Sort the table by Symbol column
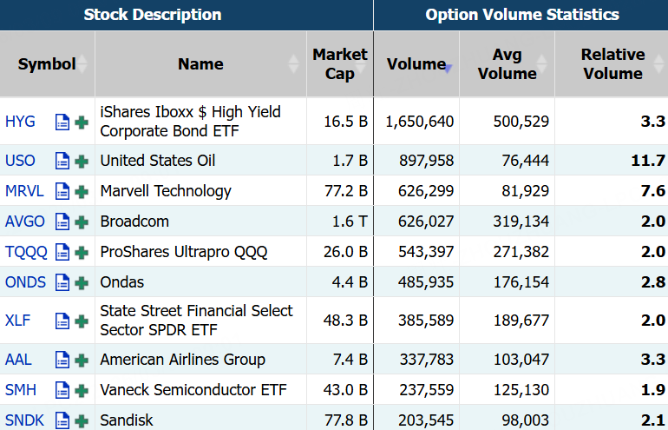This screenshot has width=668, height=430. (47, 64)
